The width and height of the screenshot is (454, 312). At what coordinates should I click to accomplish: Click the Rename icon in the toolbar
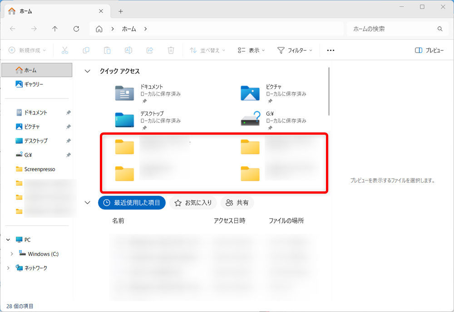click(128, 50)
